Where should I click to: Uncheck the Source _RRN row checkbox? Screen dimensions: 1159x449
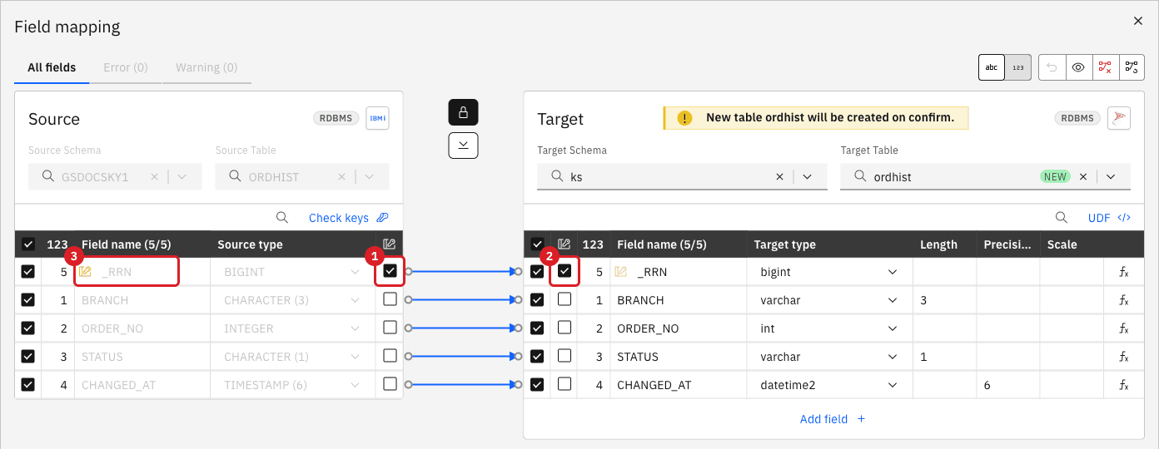pos(28,272)
